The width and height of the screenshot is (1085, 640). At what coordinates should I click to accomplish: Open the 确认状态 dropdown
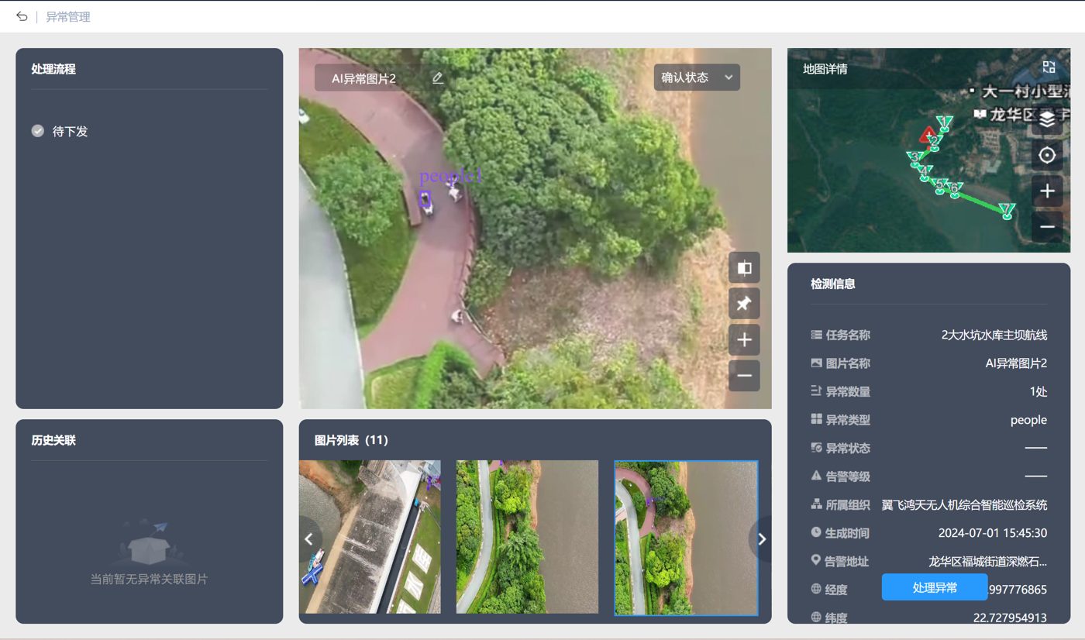click(x=697, y=77)
